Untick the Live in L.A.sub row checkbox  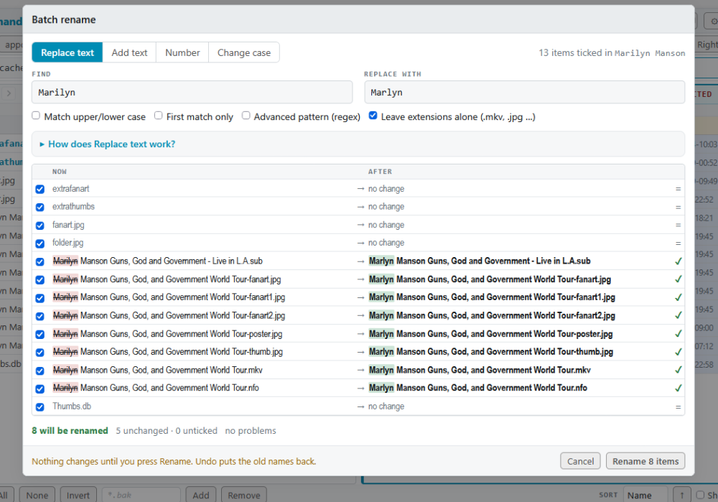39,261
